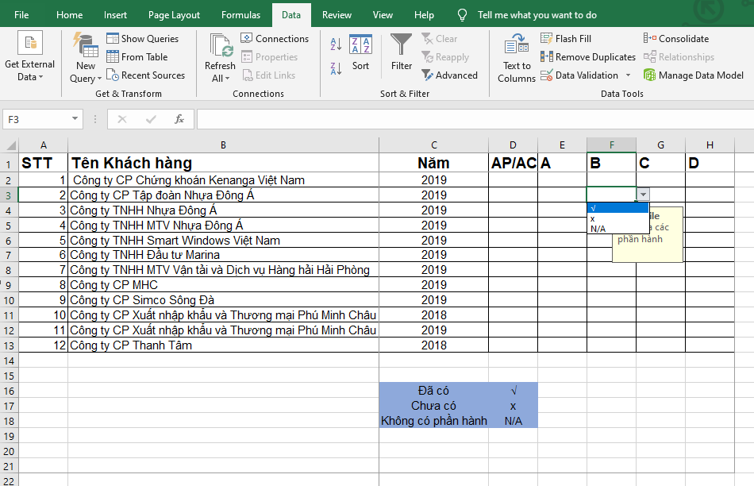
Task: Sort ascending with the A-Z icon
Action: click(x=336, y=44)
